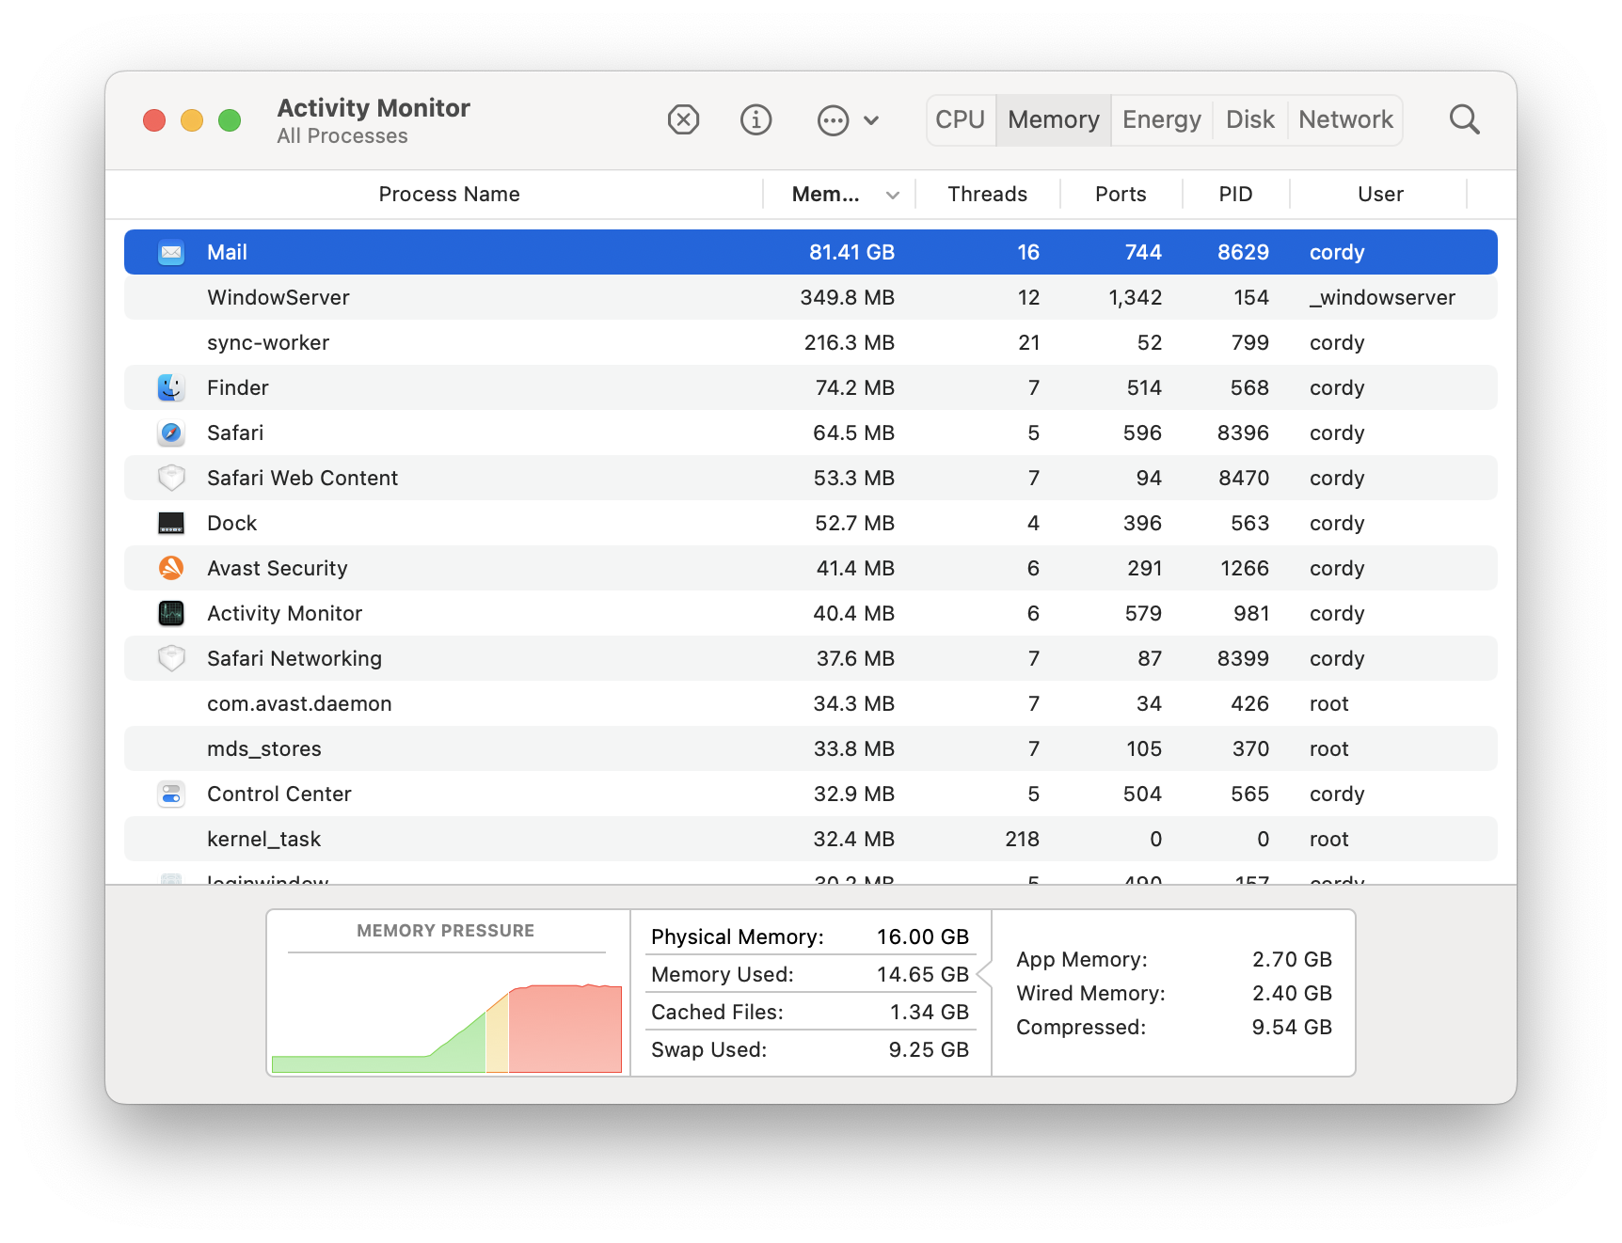Select the Avast Security process name
The width and height of the screenshot is (1622, 1243).
(278, 568)
